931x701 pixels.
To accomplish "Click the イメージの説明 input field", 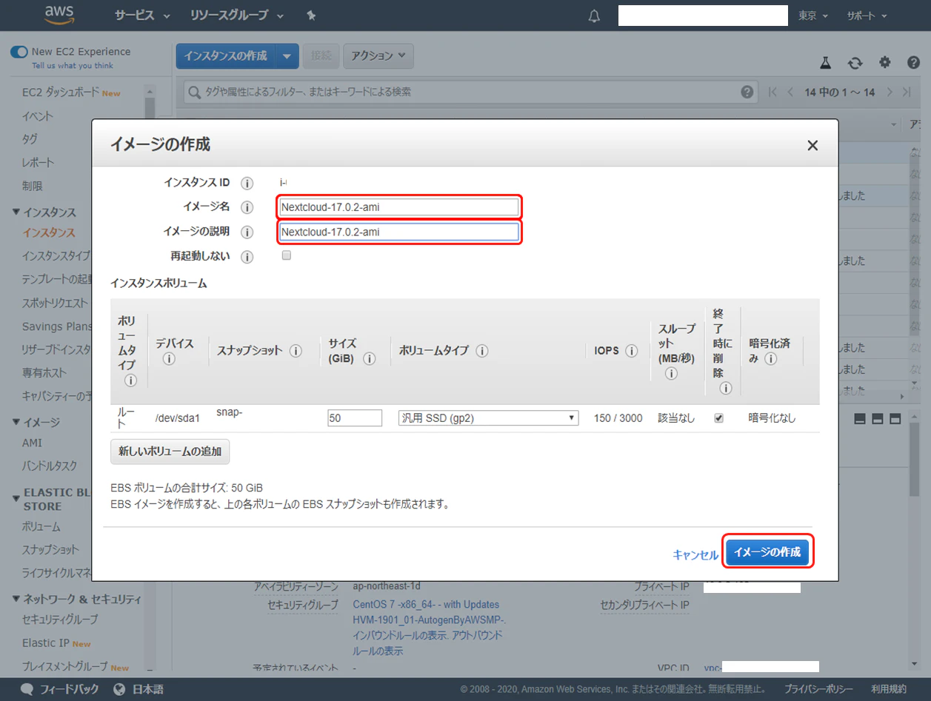I will coord(399,232).
